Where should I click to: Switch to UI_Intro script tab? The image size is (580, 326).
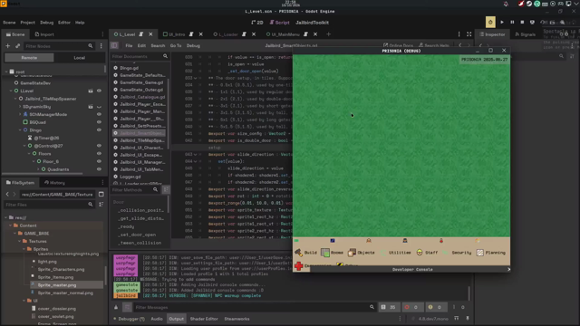tap(177, 34)
